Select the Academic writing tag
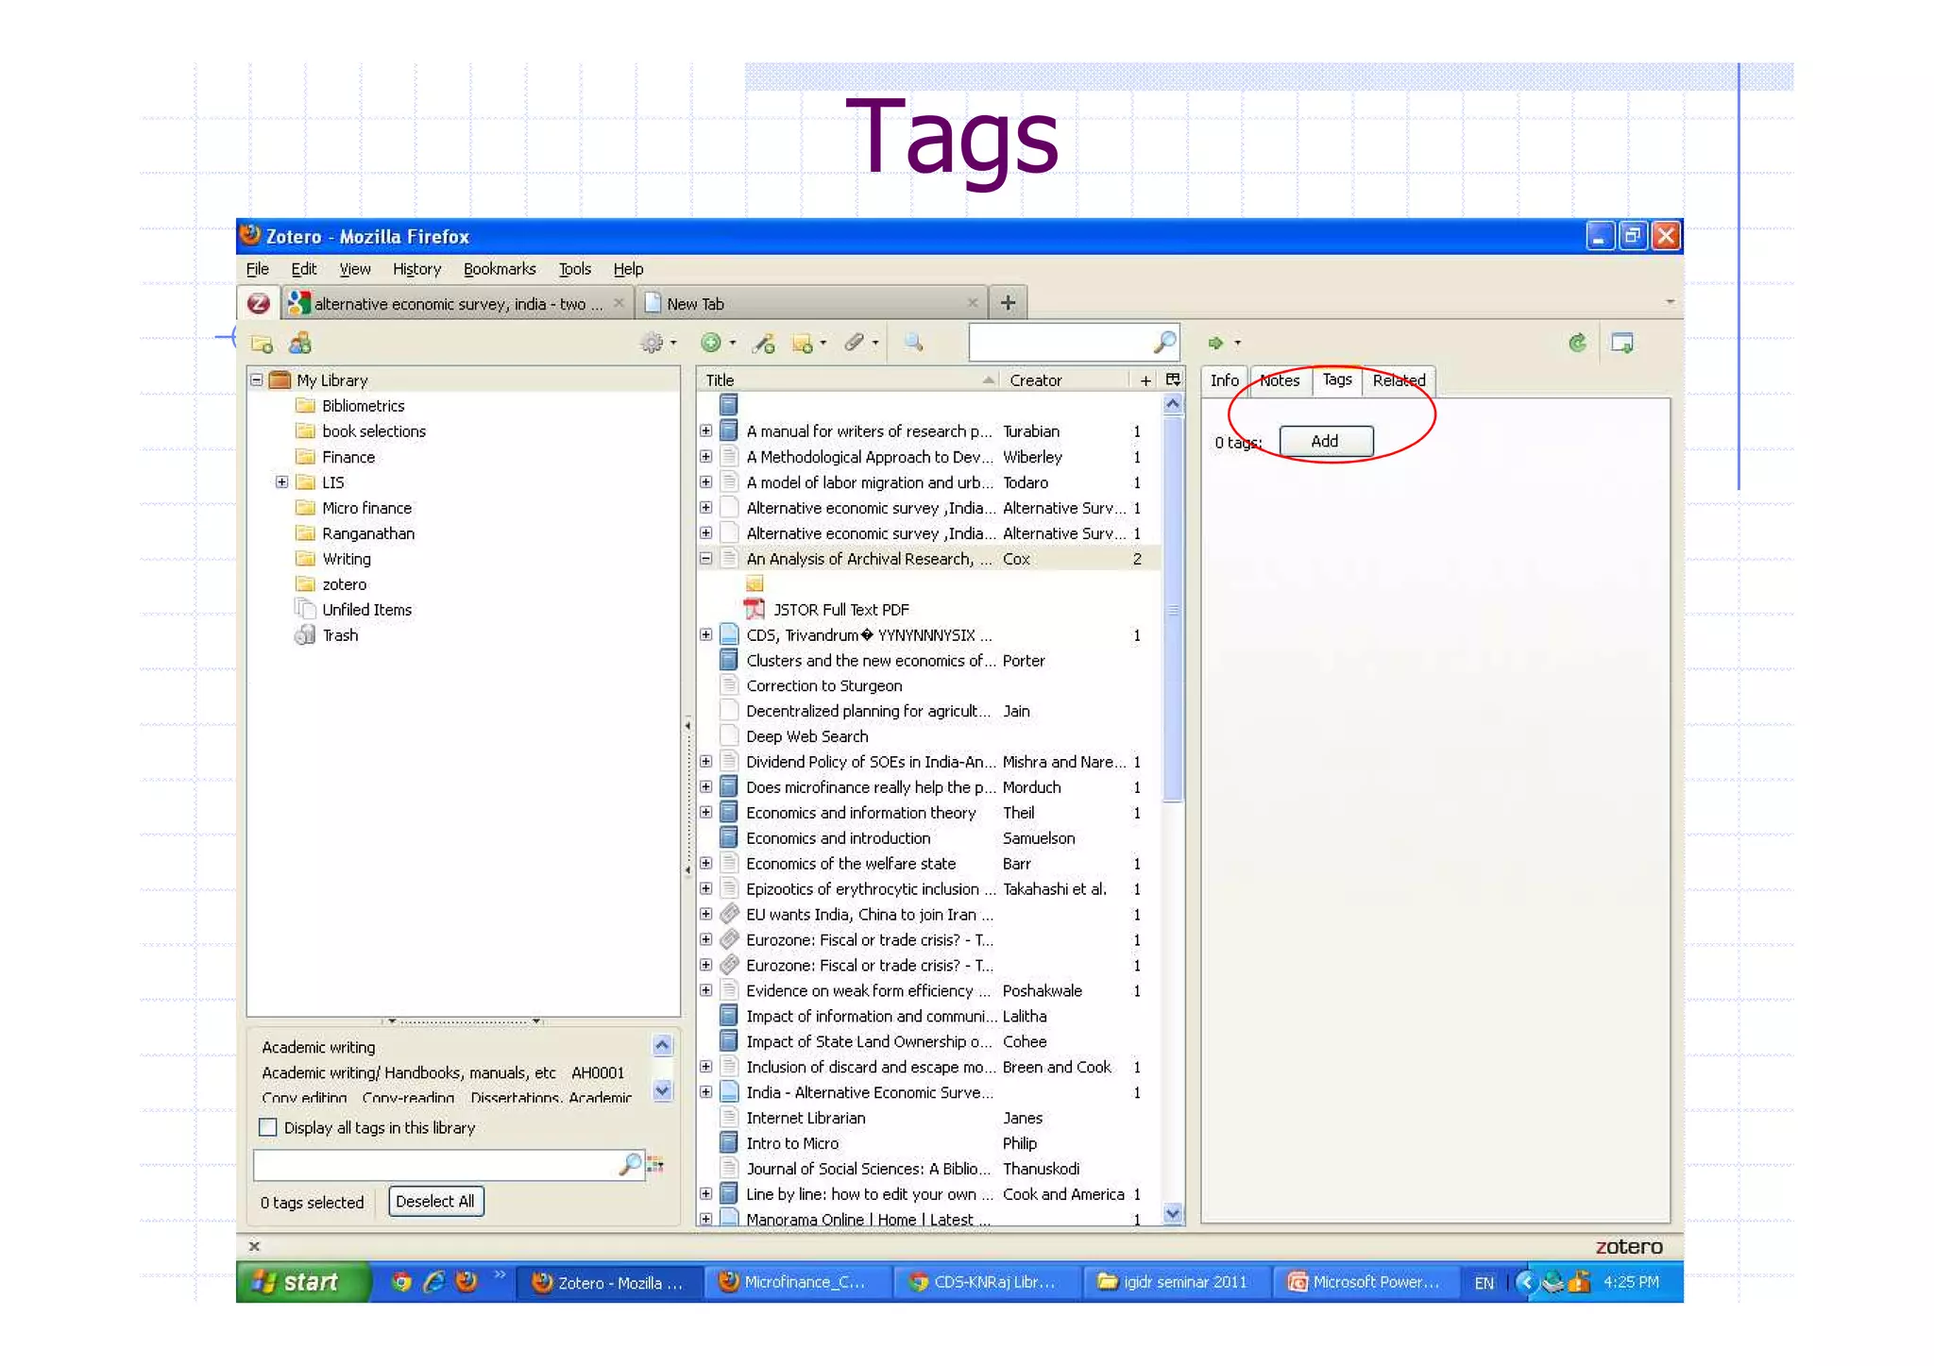Screen dimensions: 1934x1366 (318, 1048)
